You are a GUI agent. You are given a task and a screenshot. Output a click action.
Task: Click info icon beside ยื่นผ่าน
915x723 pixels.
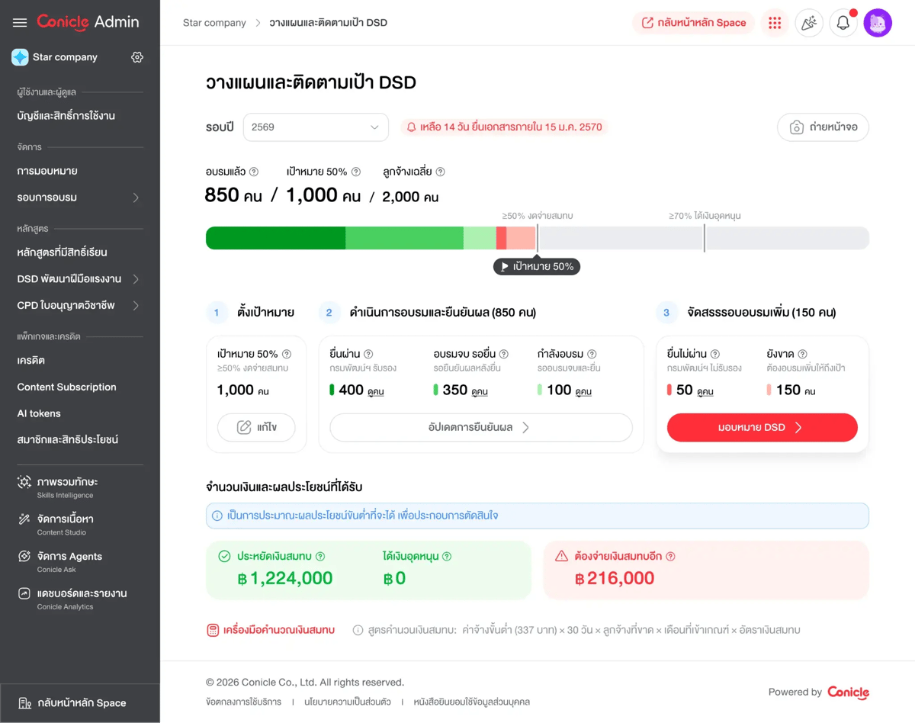point(368,354)
